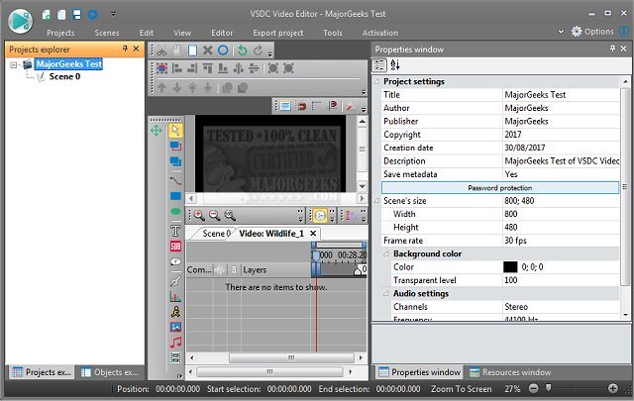Collapse the MajorGeeks Test tree node

[14, 64]
